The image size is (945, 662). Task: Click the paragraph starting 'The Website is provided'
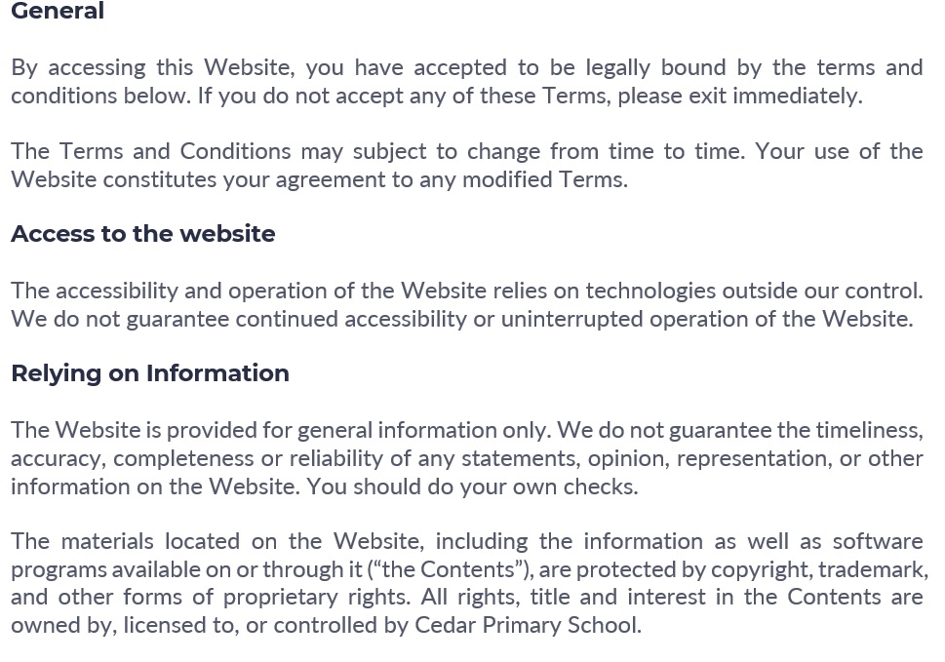[467, 458]
